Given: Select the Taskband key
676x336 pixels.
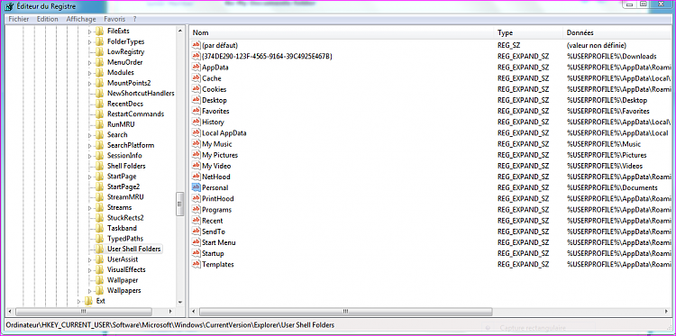Looking at the screenshot, I should point(122,228).
